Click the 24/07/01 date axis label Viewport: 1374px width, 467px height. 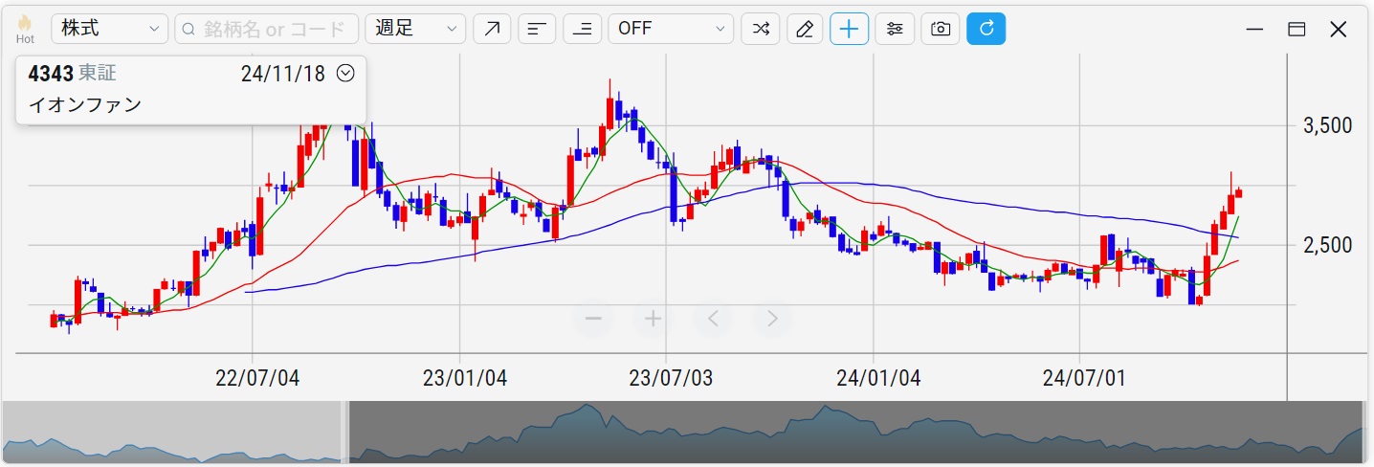[1085, 378]
